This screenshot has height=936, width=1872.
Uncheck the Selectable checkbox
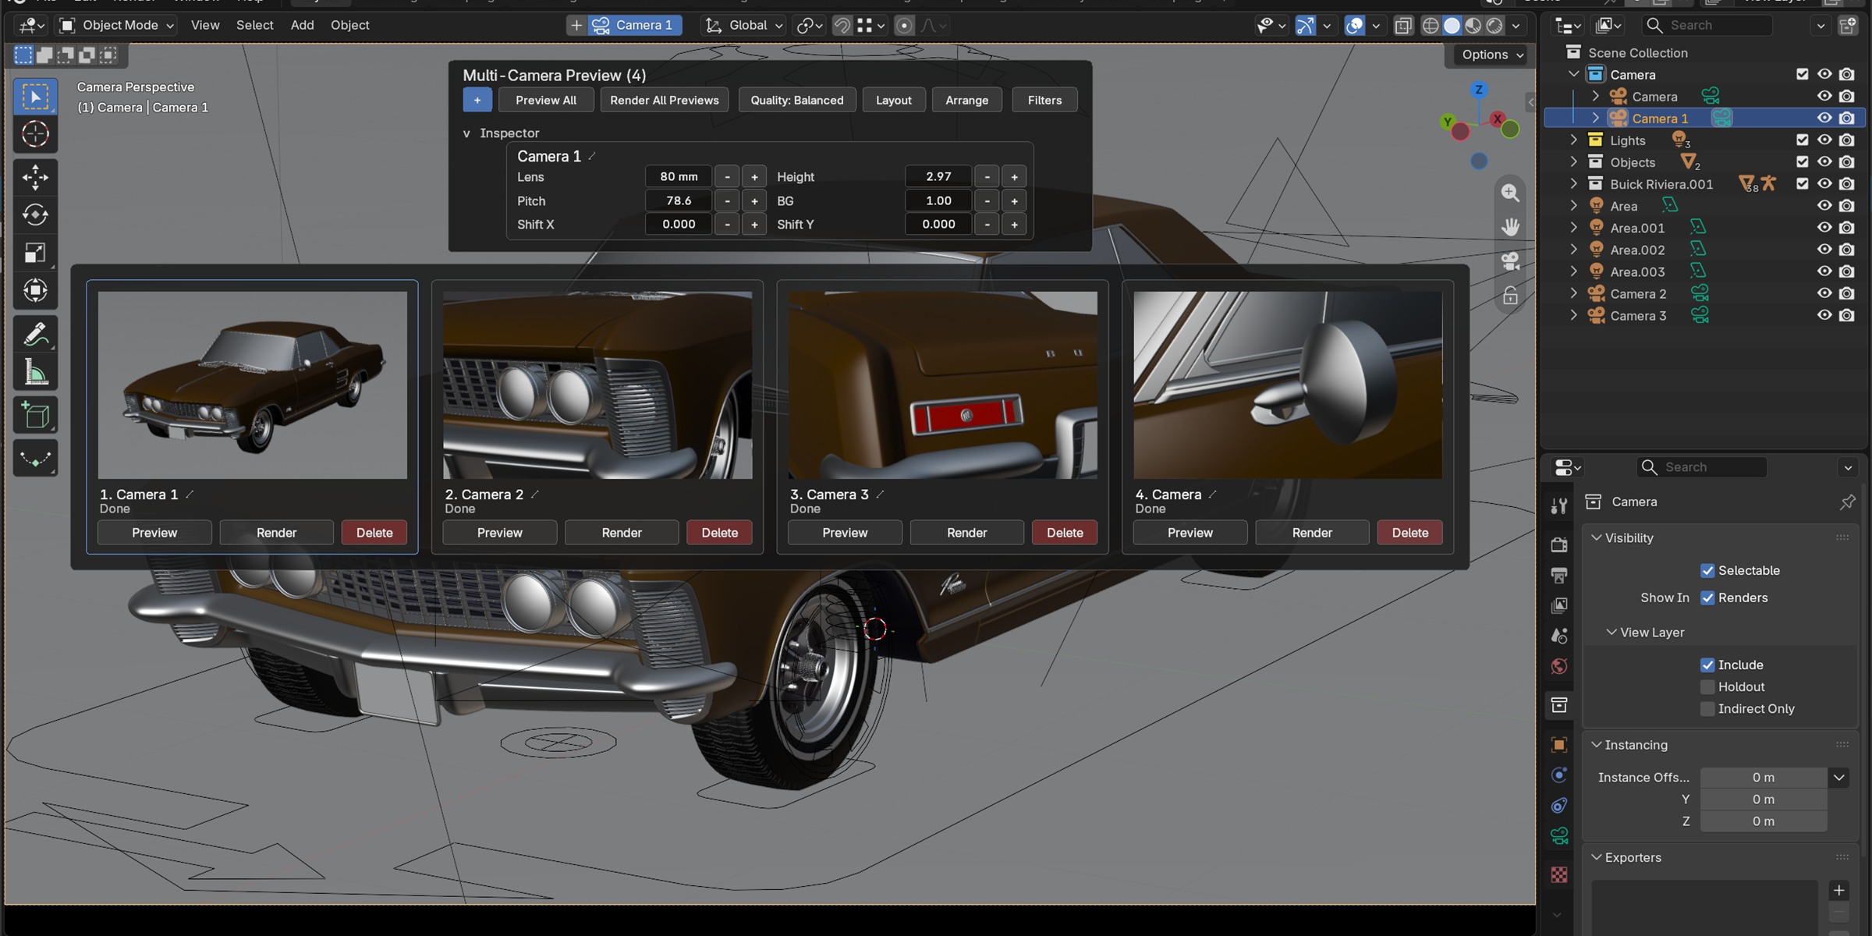click(x=1707, y=571)
